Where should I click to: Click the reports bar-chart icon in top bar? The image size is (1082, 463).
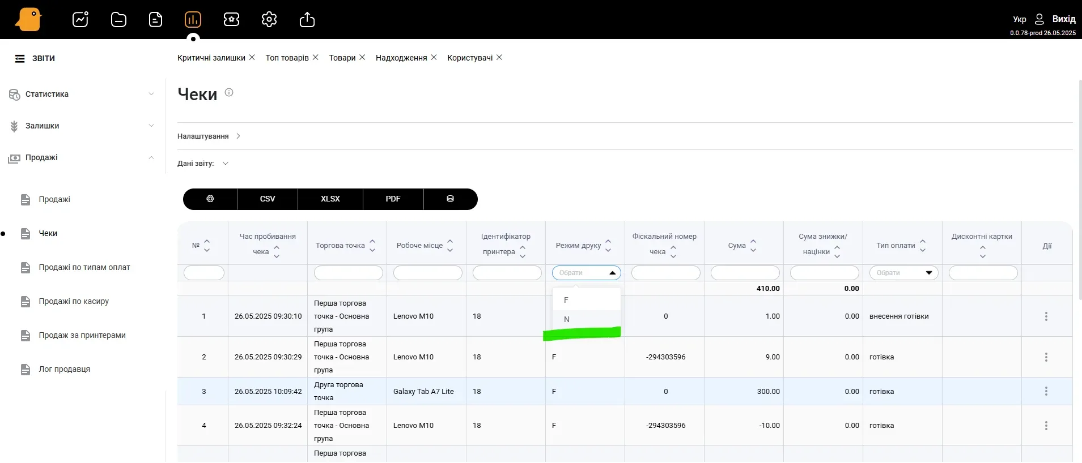[193, 20]
